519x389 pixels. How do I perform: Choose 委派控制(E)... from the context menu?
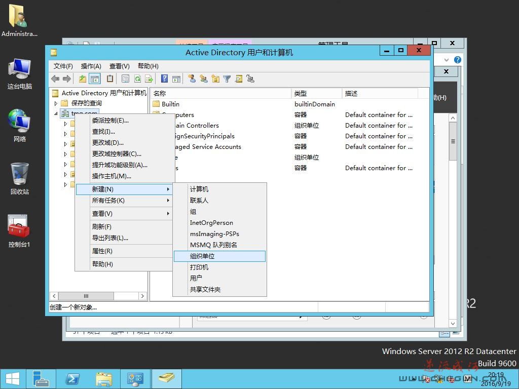pos(124,121)
